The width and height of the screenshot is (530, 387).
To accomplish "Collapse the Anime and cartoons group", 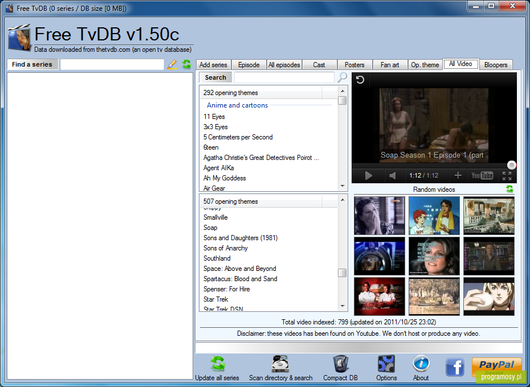I will (x=237, y=105).
